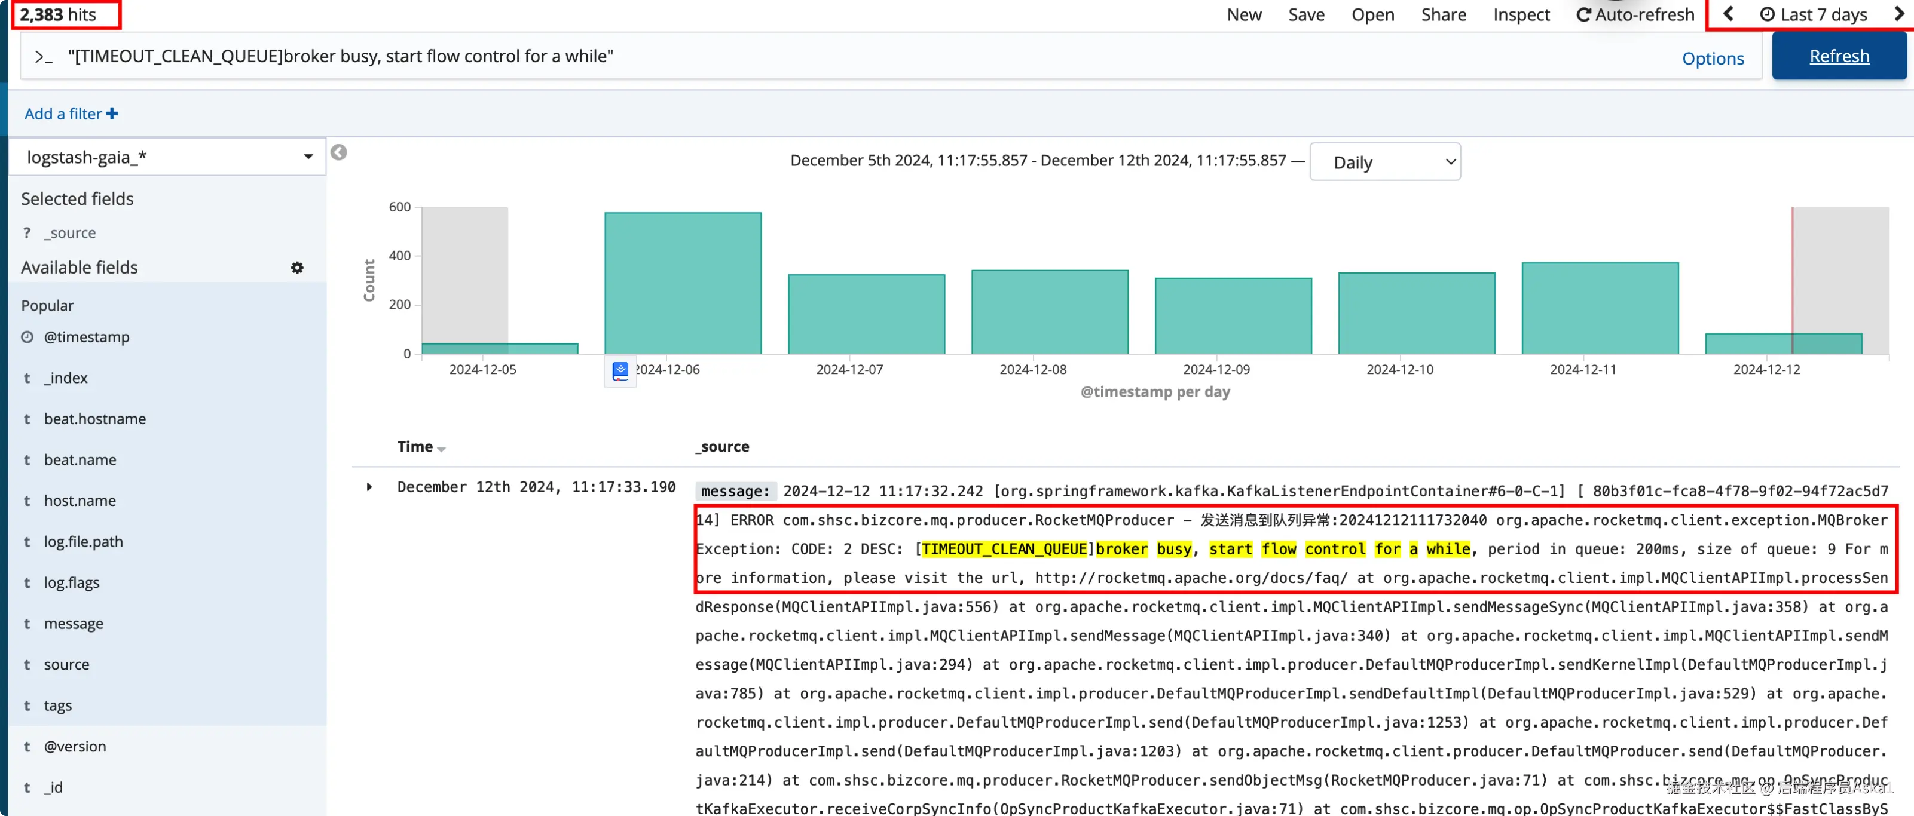
Task: Click the Save menu item
Action: (1305, 15)
